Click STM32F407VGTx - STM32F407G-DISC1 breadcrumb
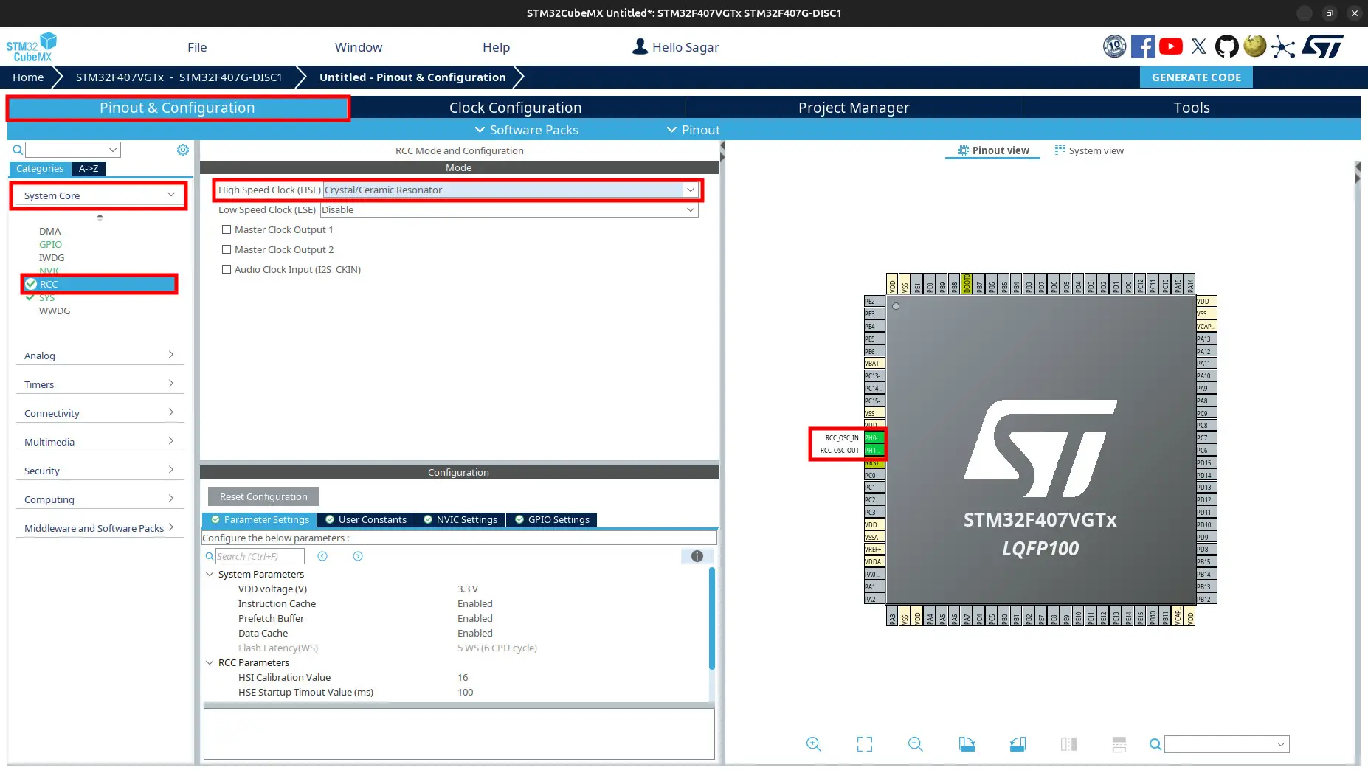This screenshot has width=1368, height=773. [179, 77]
